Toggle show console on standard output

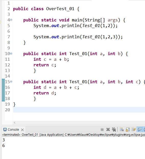pos(140,129)
